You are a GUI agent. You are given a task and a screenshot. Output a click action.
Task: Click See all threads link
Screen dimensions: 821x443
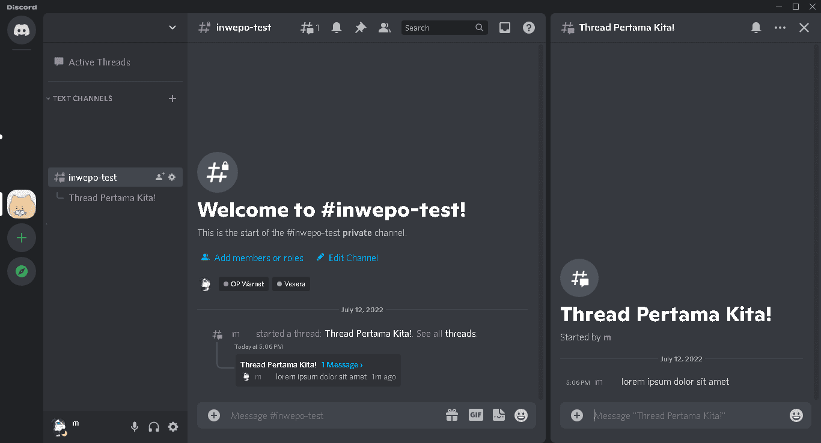tap(447, 334)
